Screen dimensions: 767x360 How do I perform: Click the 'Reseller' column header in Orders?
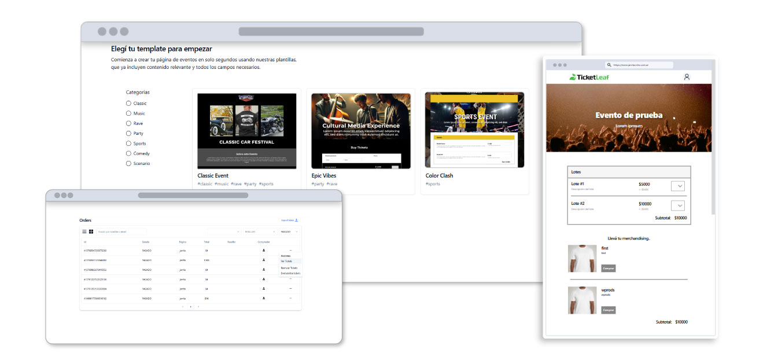[x=231, y=242]
